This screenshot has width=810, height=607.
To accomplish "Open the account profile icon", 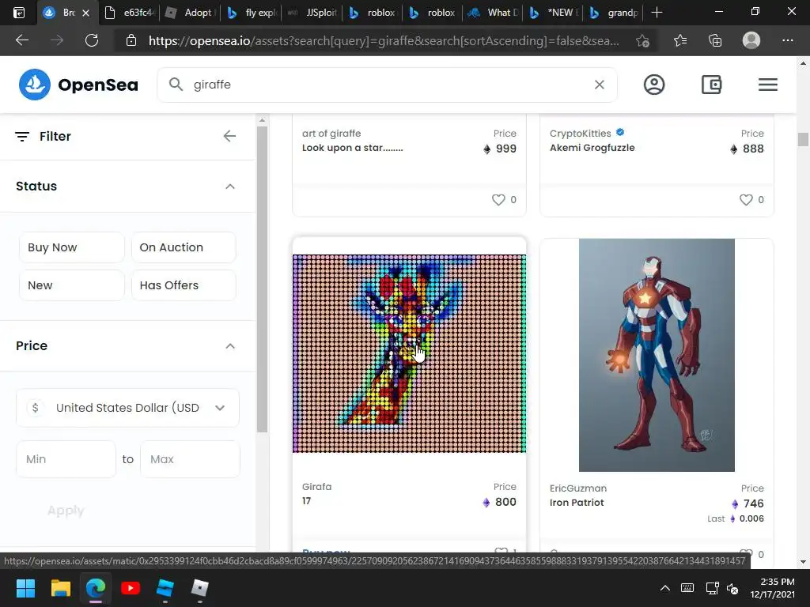I will tap(654, 85).
